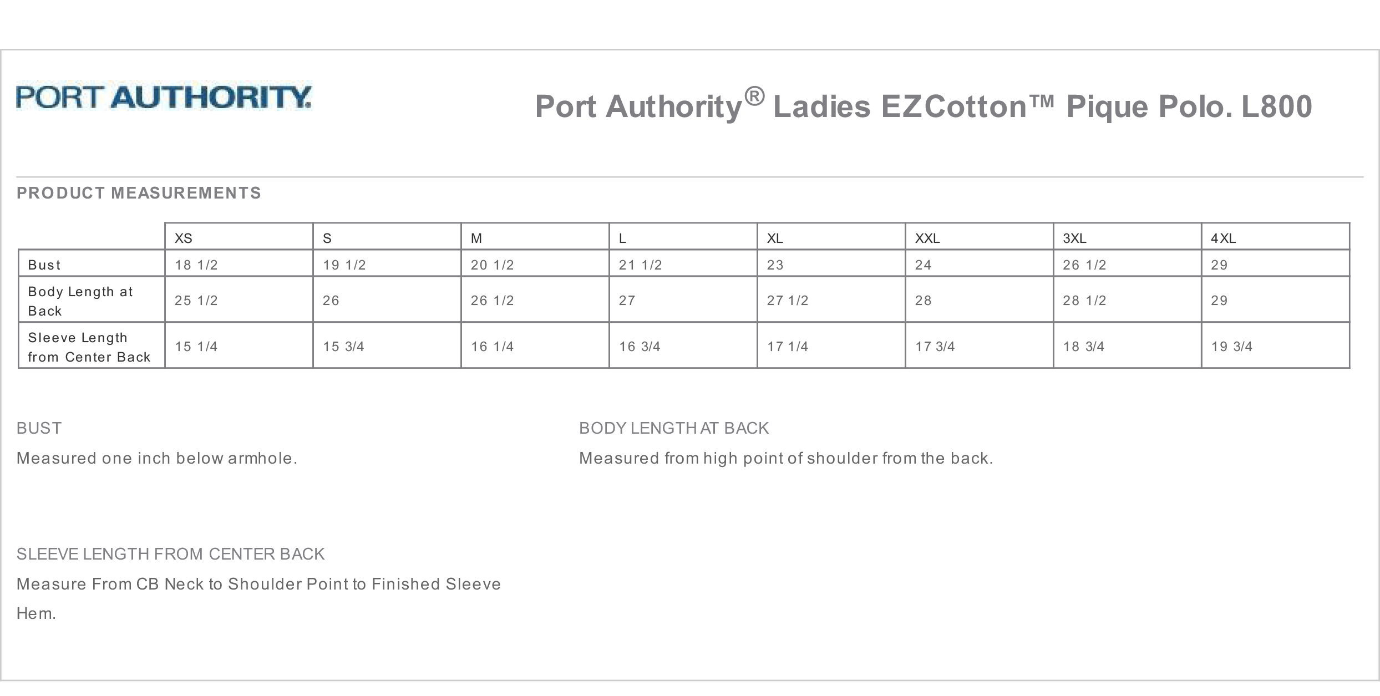Select the Body Length at Back row label

[x=80, y=301]
